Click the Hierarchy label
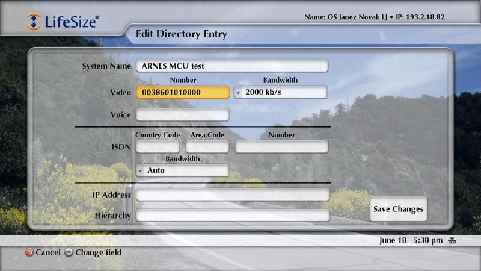Viewport: 481px width, 271px height. [113, 216]
